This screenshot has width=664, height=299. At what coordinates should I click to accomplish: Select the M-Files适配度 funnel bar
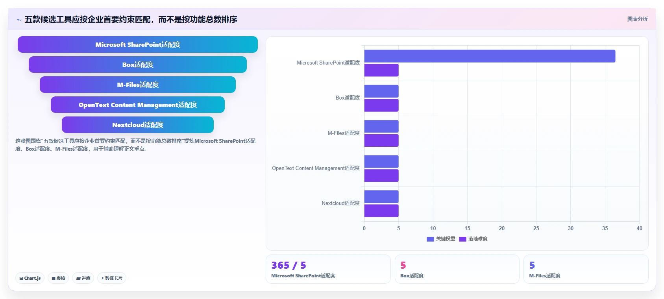(x=138, y=85)
